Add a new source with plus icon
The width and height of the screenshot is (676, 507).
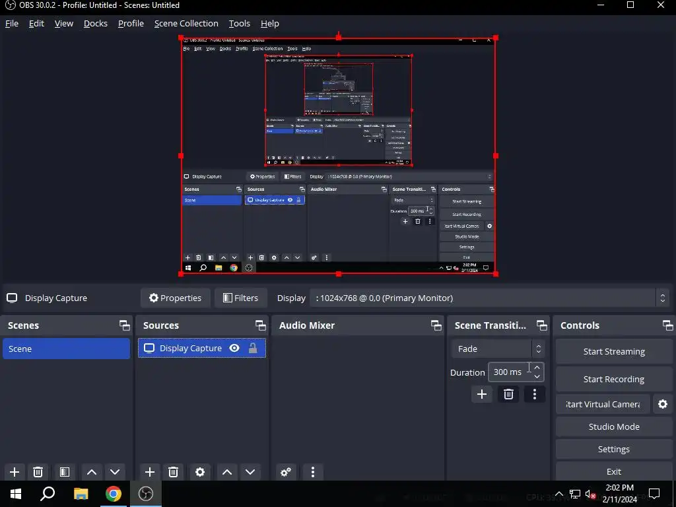tap(150, 471)
